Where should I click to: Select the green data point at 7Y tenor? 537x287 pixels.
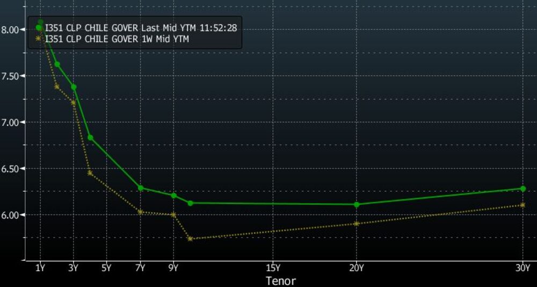(140, 188)
